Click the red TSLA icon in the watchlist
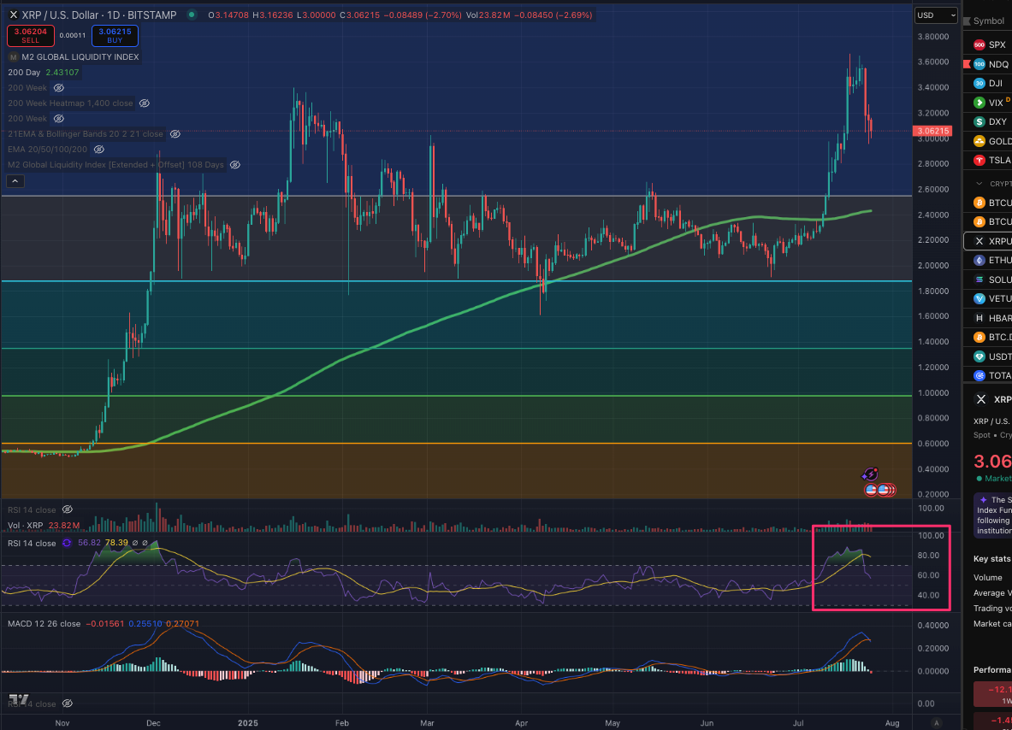Viewport: 1012px width, 730px height. click(x=979, y=160)
